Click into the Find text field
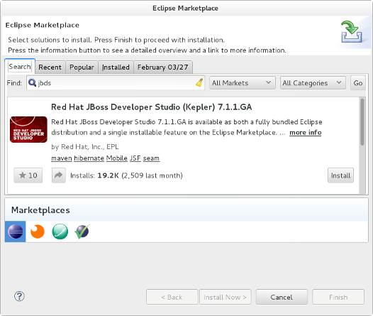The image size is (373, 316). pyautogui.click(x=116, y=83)
